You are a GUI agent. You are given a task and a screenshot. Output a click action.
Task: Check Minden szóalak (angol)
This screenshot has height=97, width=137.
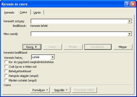point(6,80)
